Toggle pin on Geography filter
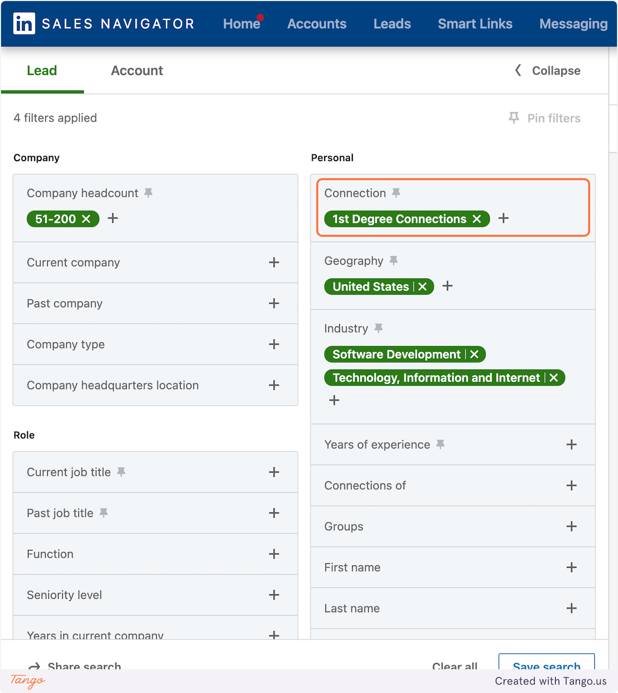The image size is (618, 693). click(393, 261)
